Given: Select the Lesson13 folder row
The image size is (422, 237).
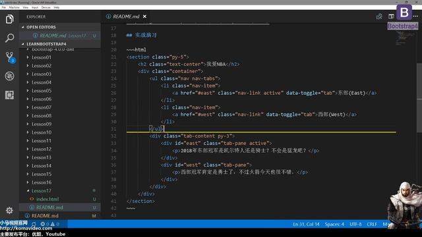Looking at the screenshot, I should pyautogui.click(x=60, y=157).
